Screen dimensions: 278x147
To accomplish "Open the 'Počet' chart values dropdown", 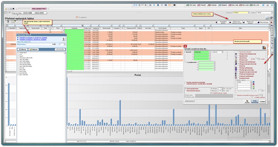I will [x=251, y=82].
